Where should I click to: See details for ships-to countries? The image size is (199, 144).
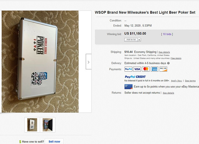click(x=176, y=58)
